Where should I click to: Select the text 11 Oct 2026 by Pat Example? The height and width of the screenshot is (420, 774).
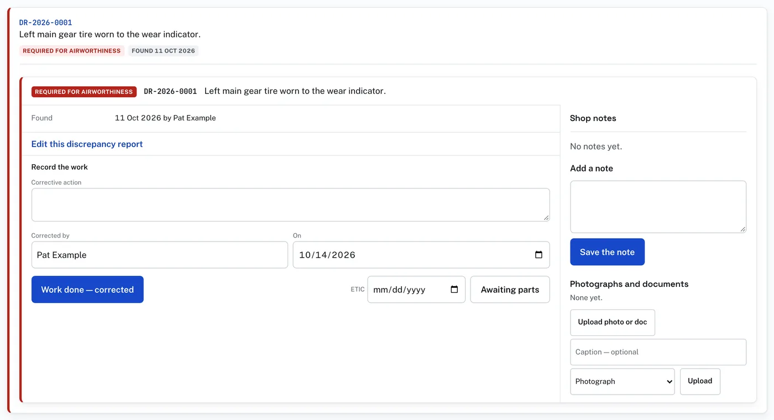point(165,118)
